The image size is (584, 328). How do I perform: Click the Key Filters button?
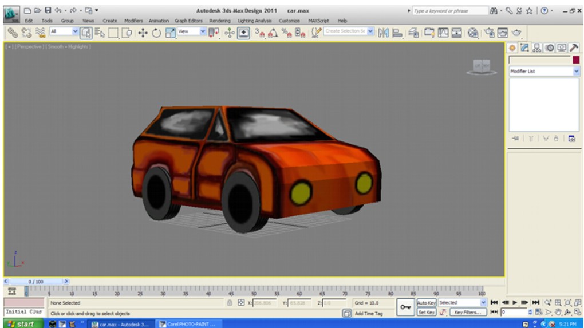468,313
